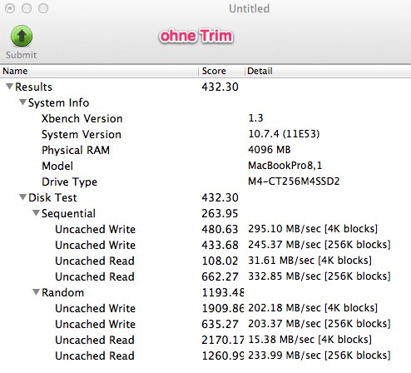Select the Disk Test row
The height and width of the screenshot is (373, 411).
point(205,197)
